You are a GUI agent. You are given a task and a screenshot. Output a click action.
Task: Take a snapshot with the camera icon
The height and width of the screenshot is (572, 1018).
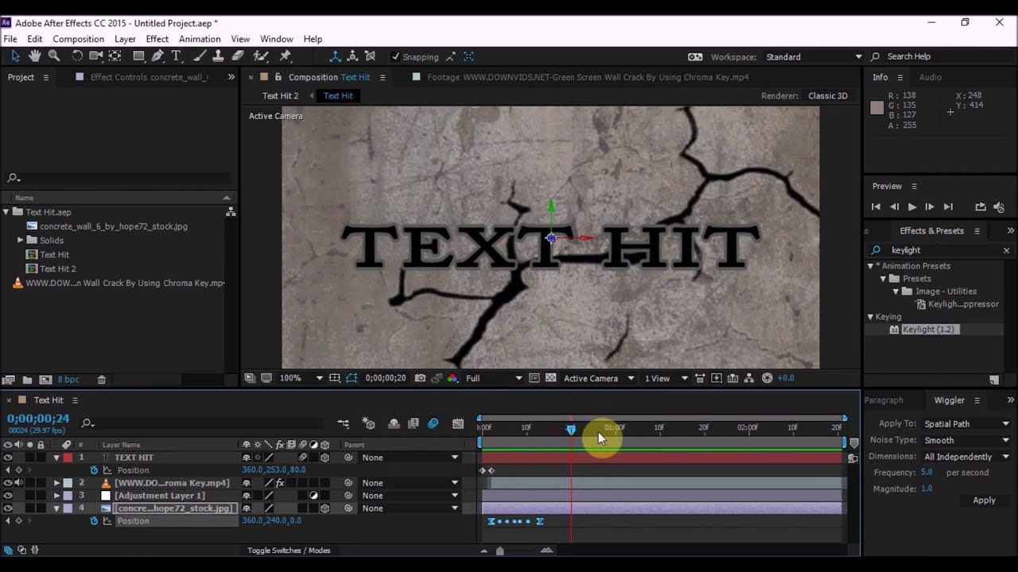[420, 378]
